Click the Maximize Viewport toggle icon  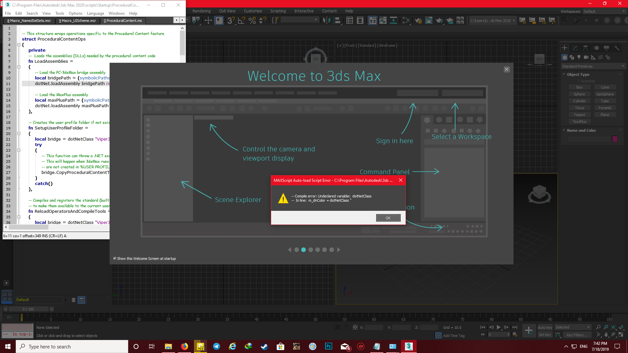point(621,335)
